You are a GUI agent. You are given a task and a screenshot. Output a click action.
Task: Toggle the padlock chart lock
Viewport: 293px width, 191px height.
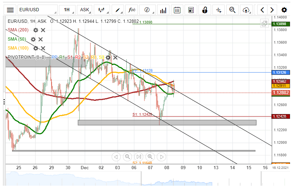click(205, 10)
